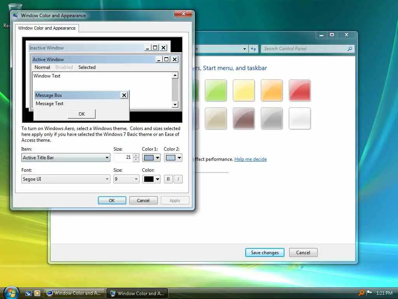Minimize the Control Panel window
The image size is (398, 299).
pyautogui.click(x=321, y=35)
